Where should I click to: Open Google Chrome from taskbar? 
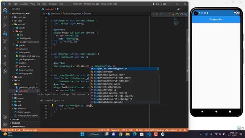click(121, 134)
